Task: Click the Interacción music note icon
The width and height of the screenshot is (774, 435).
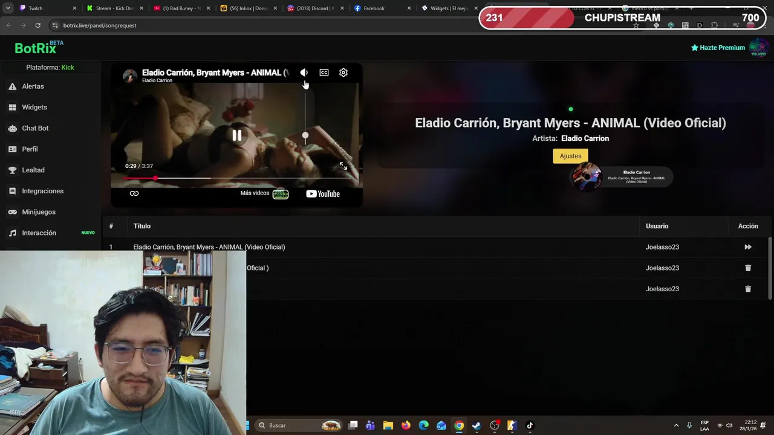Action: click(12, 233)
